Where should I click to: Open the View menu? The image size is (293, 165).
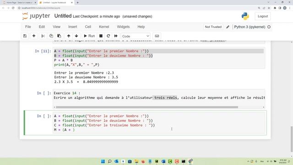coord(56,27)
